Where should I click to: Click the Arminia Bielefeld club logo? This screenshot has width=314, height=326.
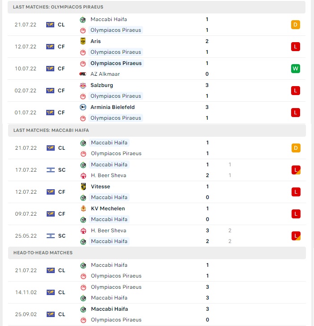coord(83,107)
